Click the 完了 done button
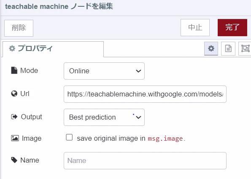 232,27
